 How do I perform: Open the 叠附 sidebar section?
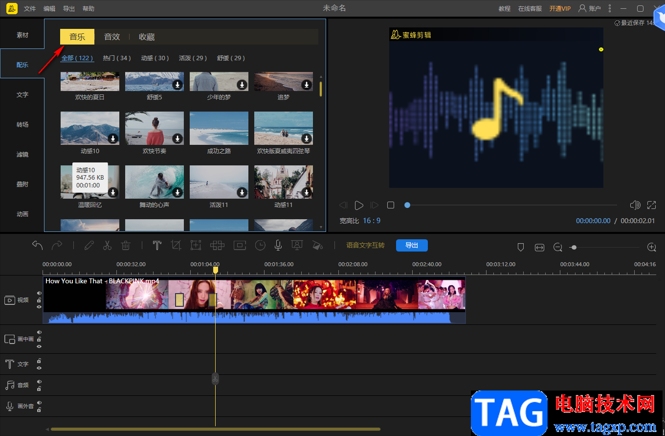point(22,184)
